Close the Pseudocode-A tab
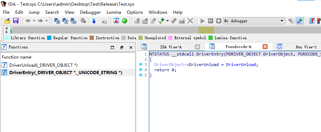Image resolution: width=321 pixels, height=132 pixels. click(265, 47)
